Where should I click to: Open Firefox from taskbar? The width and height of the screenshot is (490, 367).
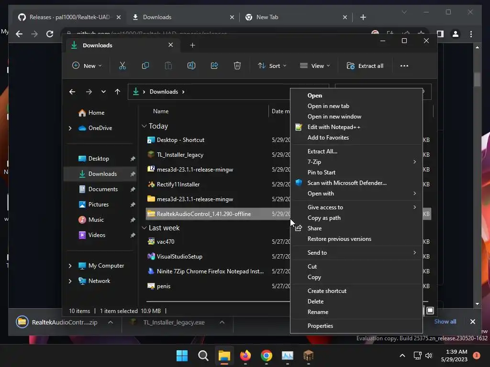[245, 356]
